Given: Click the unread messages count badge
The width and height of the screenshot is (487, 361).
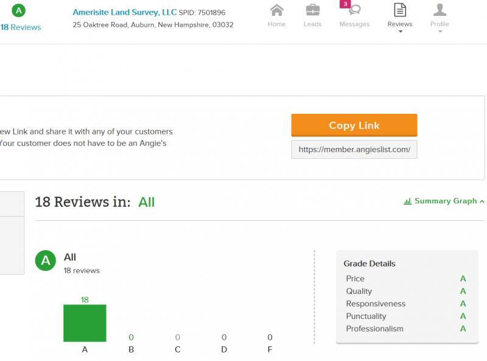Looking at the screenshot, I should click(x=346, y=4).
